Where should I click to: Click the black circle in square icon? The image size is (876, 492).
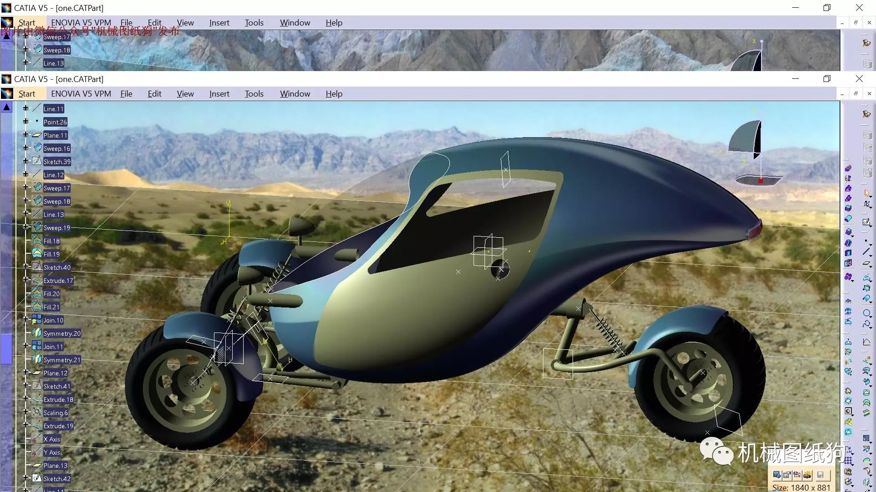(848, 411)
